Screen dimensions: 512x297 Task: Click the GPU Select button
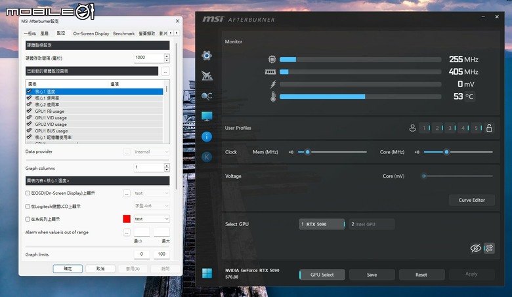click(x=322, y=275)
